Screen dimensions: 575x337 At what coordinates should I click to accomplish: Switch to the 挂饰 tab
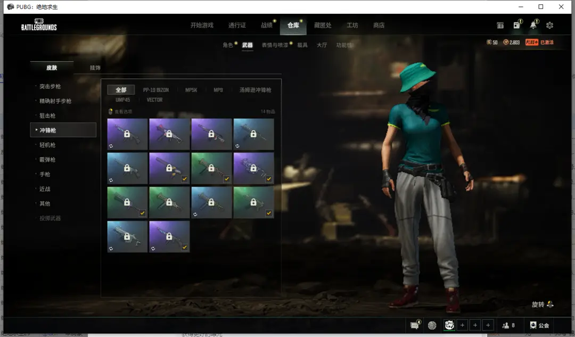click(x=95, y=68)
